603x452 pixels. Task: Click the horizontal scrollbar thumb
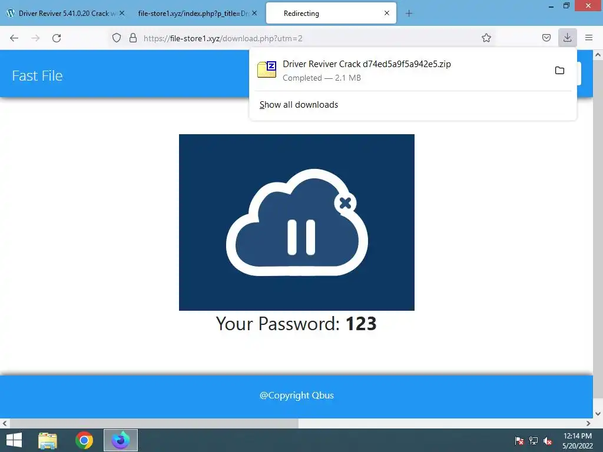coord(154,423)
